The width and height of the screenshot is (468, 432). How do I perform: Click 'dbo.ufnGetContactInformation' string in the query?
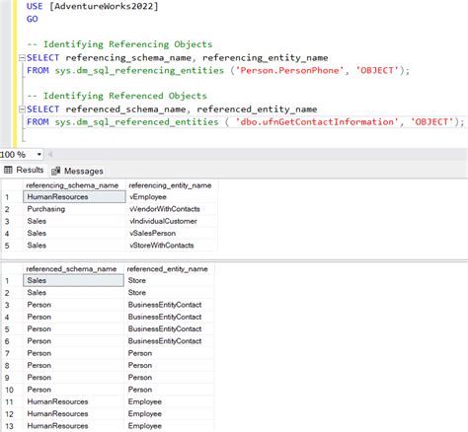tap(317, 122)
